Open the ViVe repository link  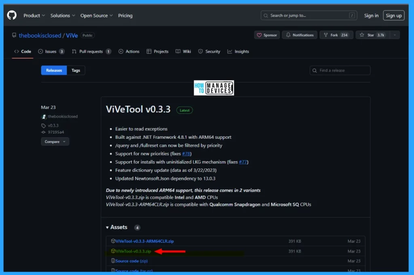coord(72,35)
